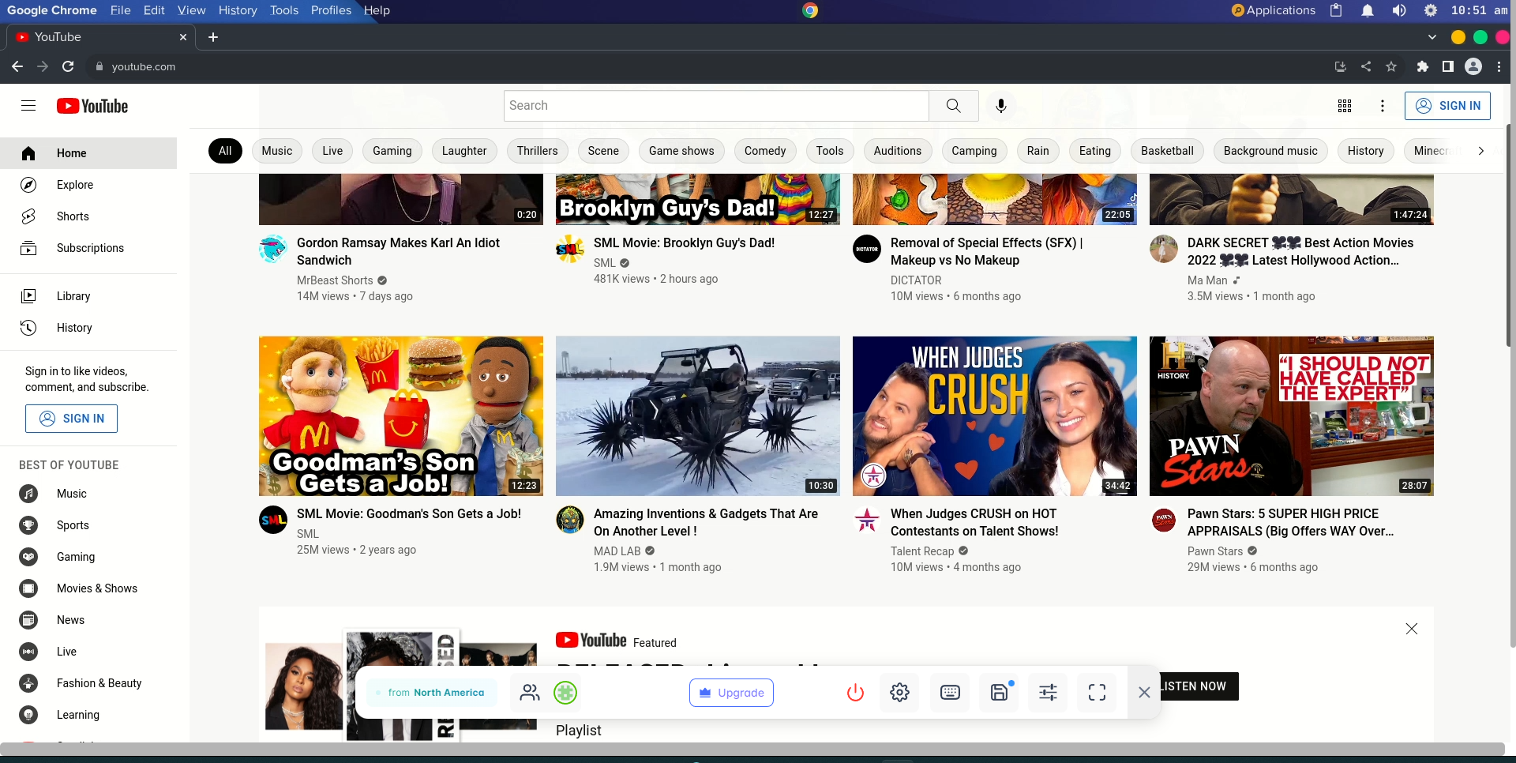Click the Upgrade button in overlay toolbar
Viewport: 1516px width, 763px height.
tap(731, 693)
